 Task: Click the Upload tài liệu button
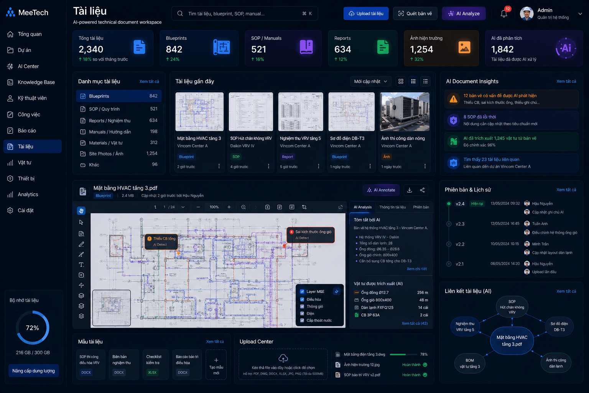click(366, 13)
